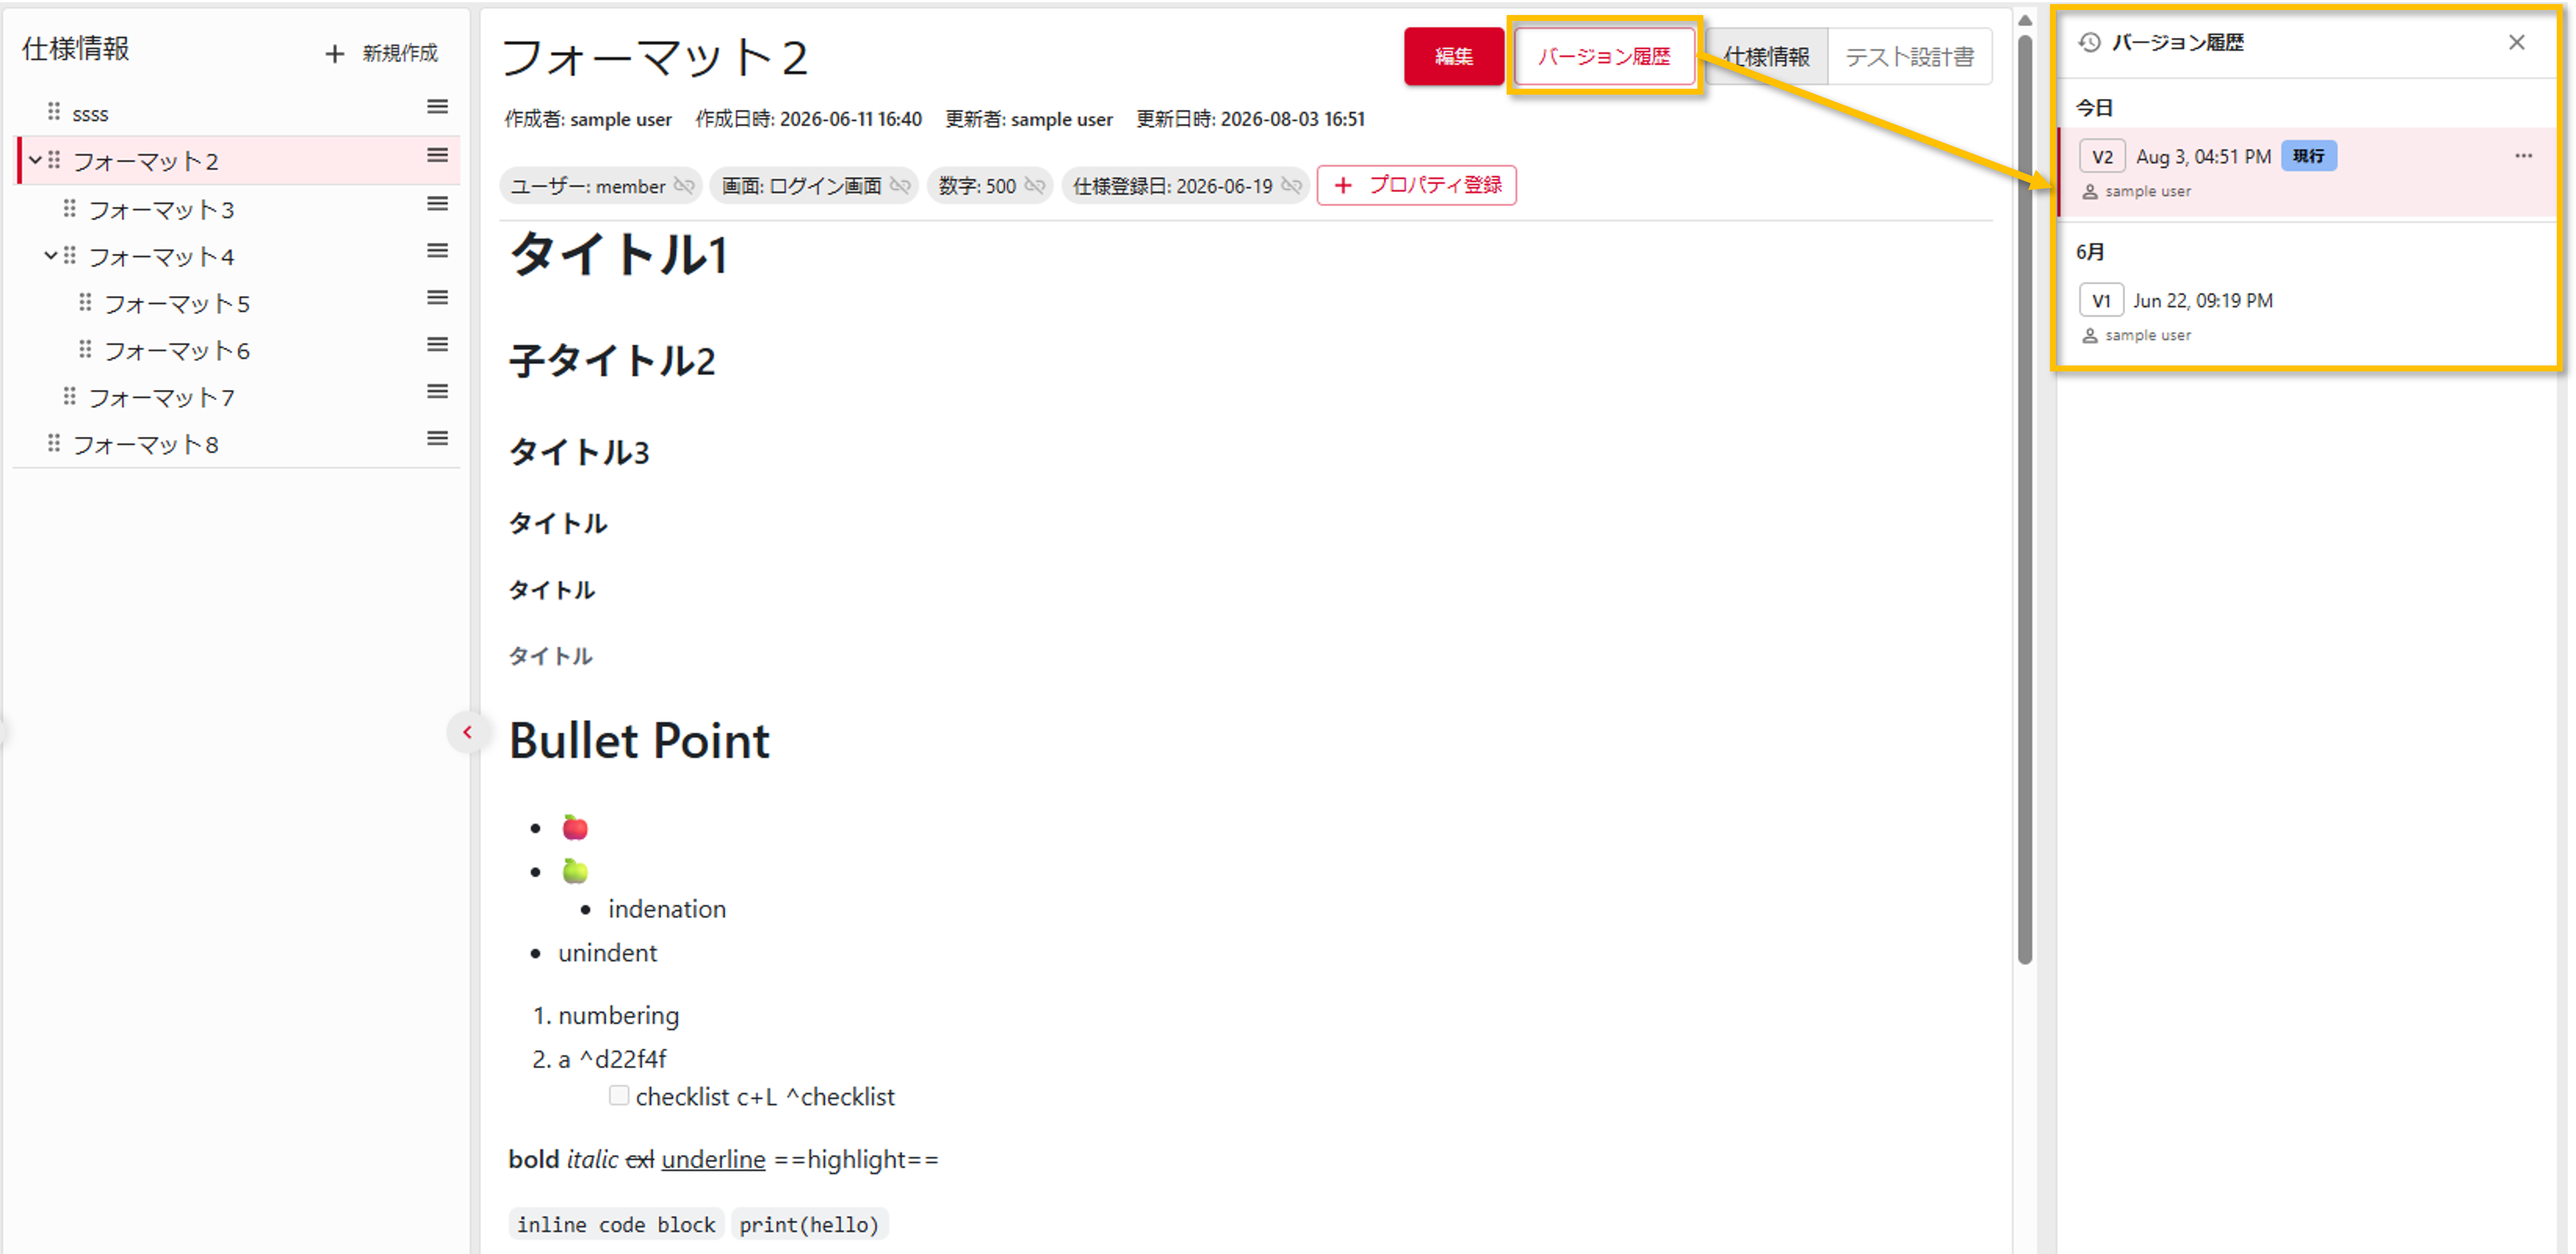
Task: Click the 更新日時 2026-08-03 16:51 text
Action: tap(1250, 119)
